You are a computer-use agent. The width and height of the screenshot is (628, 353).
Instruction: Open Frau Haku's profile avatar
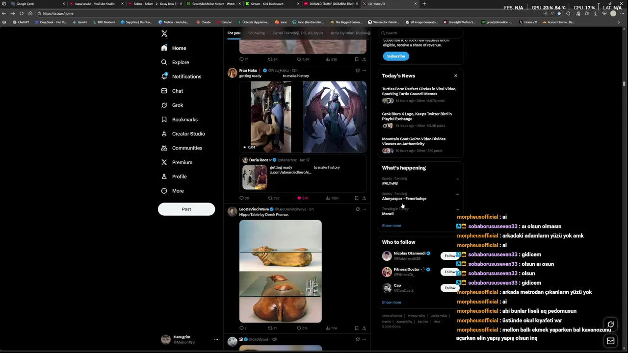[x=232, y=73]
